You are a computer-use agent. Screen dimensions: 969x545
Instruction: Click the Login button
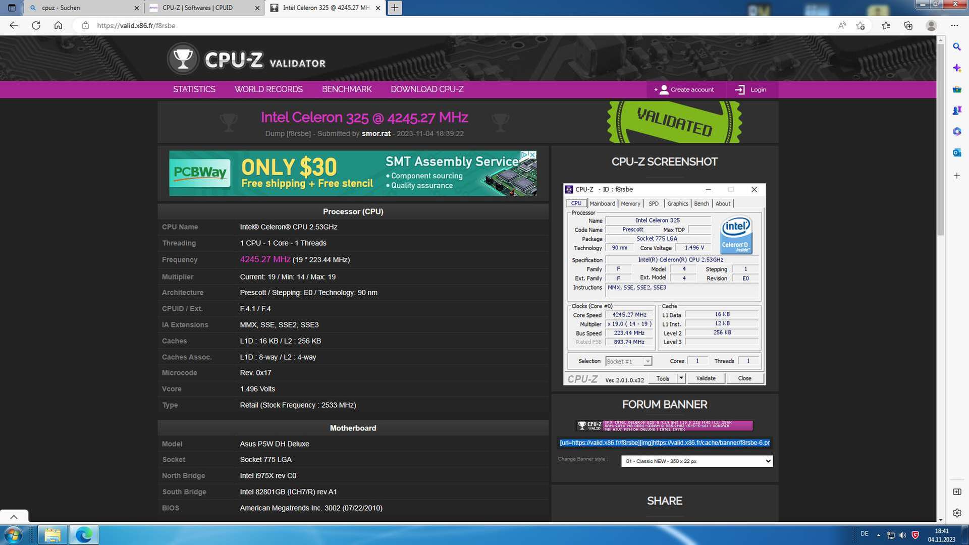[751, 89]
